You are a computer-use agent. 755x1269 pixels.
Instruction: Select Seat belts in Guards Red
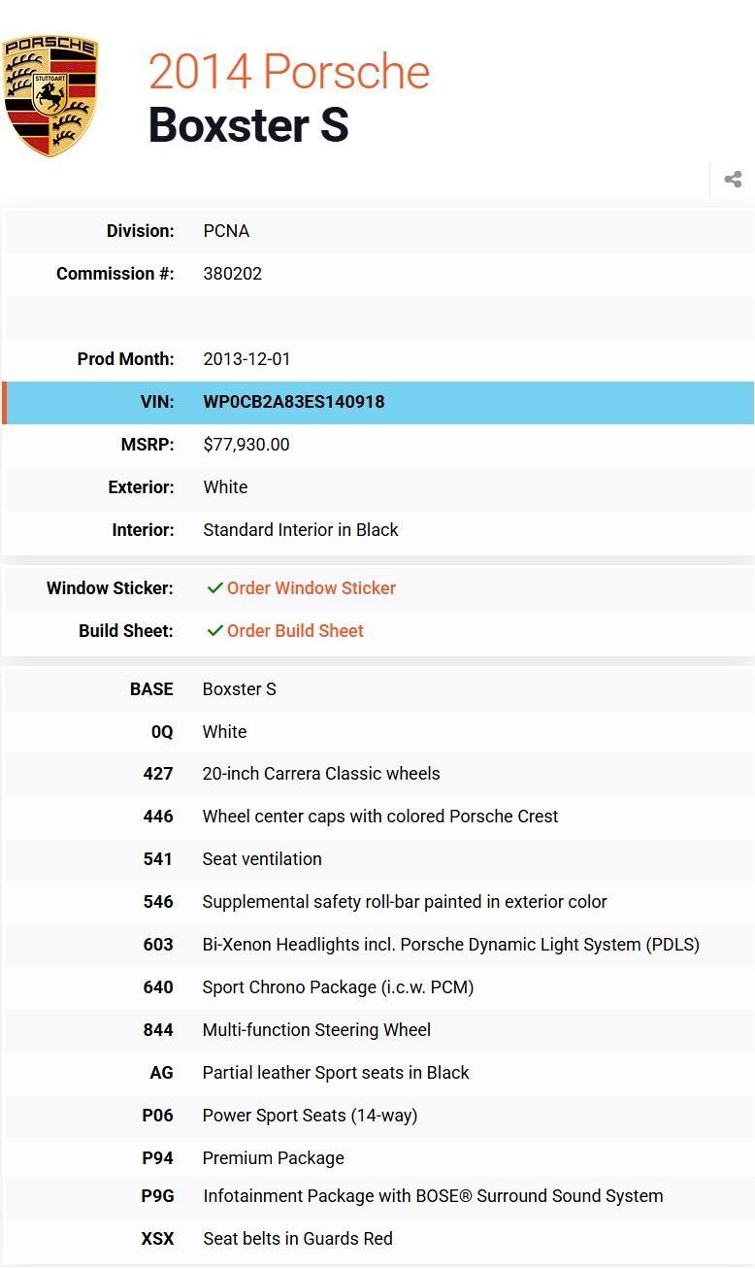(x=297, y=1239)
